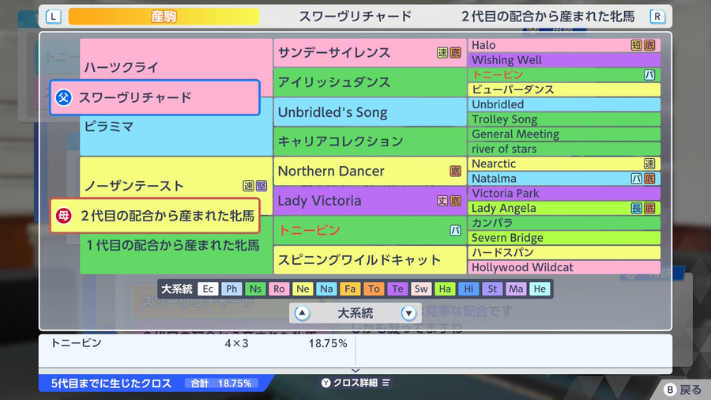Click the Hi lineage swatch
This screenshot has height=400, width=711.
click(468, 289)
